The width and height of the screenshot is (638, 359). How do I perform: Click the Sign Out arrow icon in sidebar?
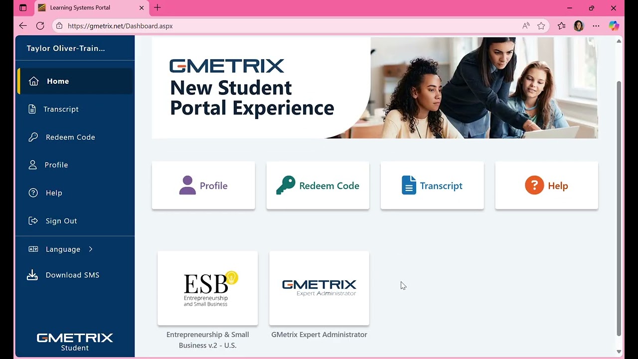[33, 221]
